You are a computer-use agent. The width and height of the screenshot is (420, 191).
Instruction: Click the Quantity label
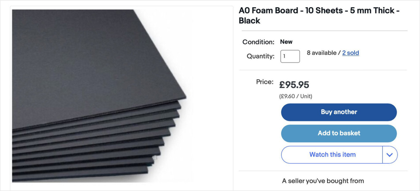click(260, 56)
